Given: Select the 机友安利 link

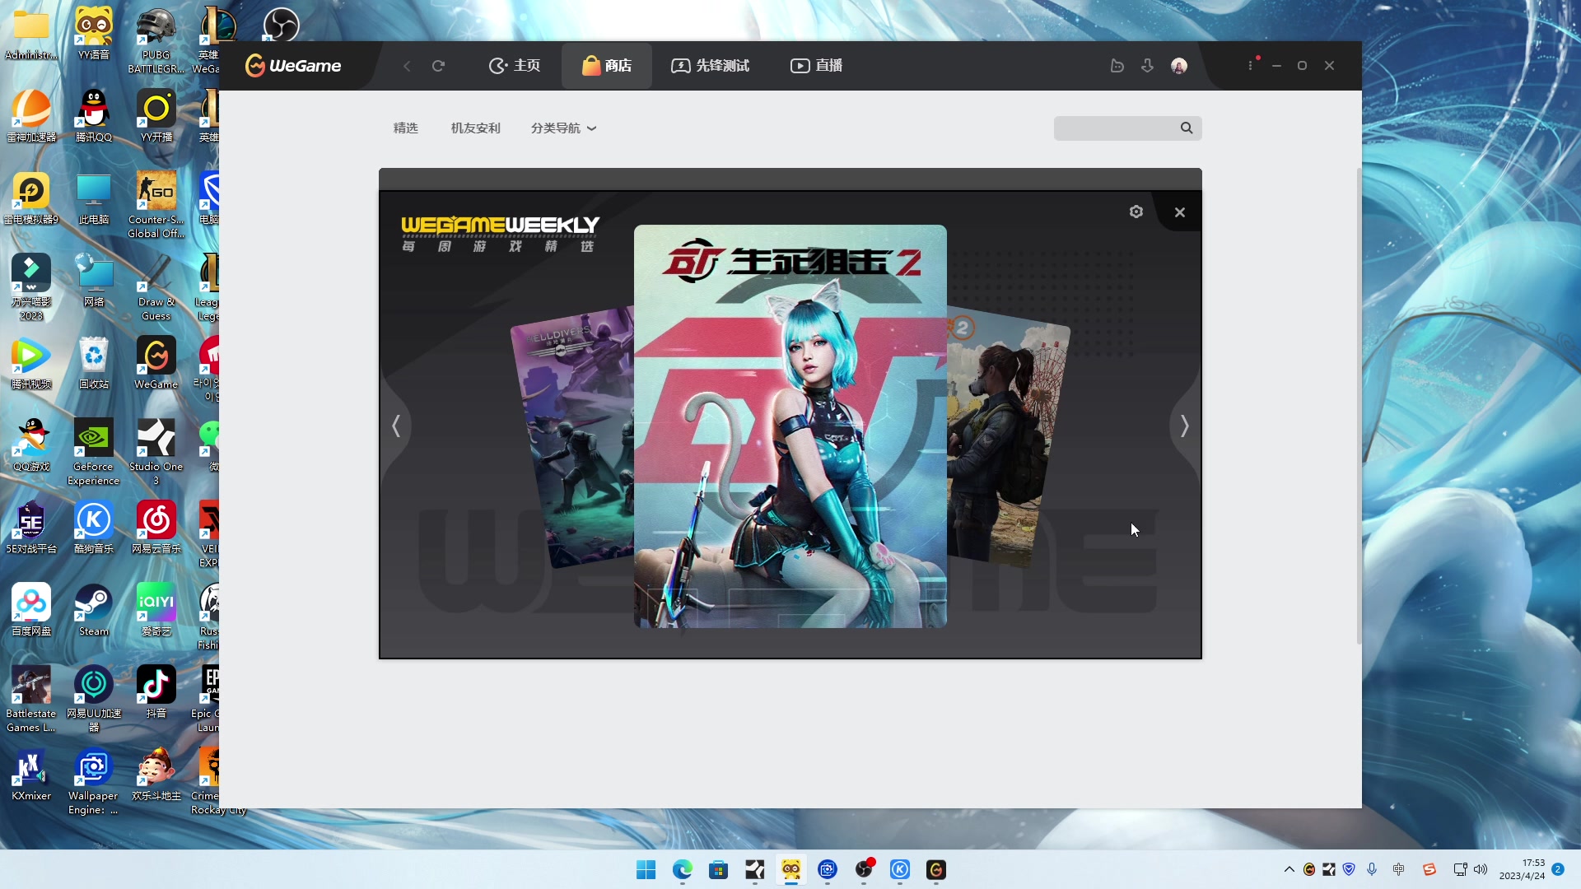Looking at the screenshot, I should [x=475, y=128].
